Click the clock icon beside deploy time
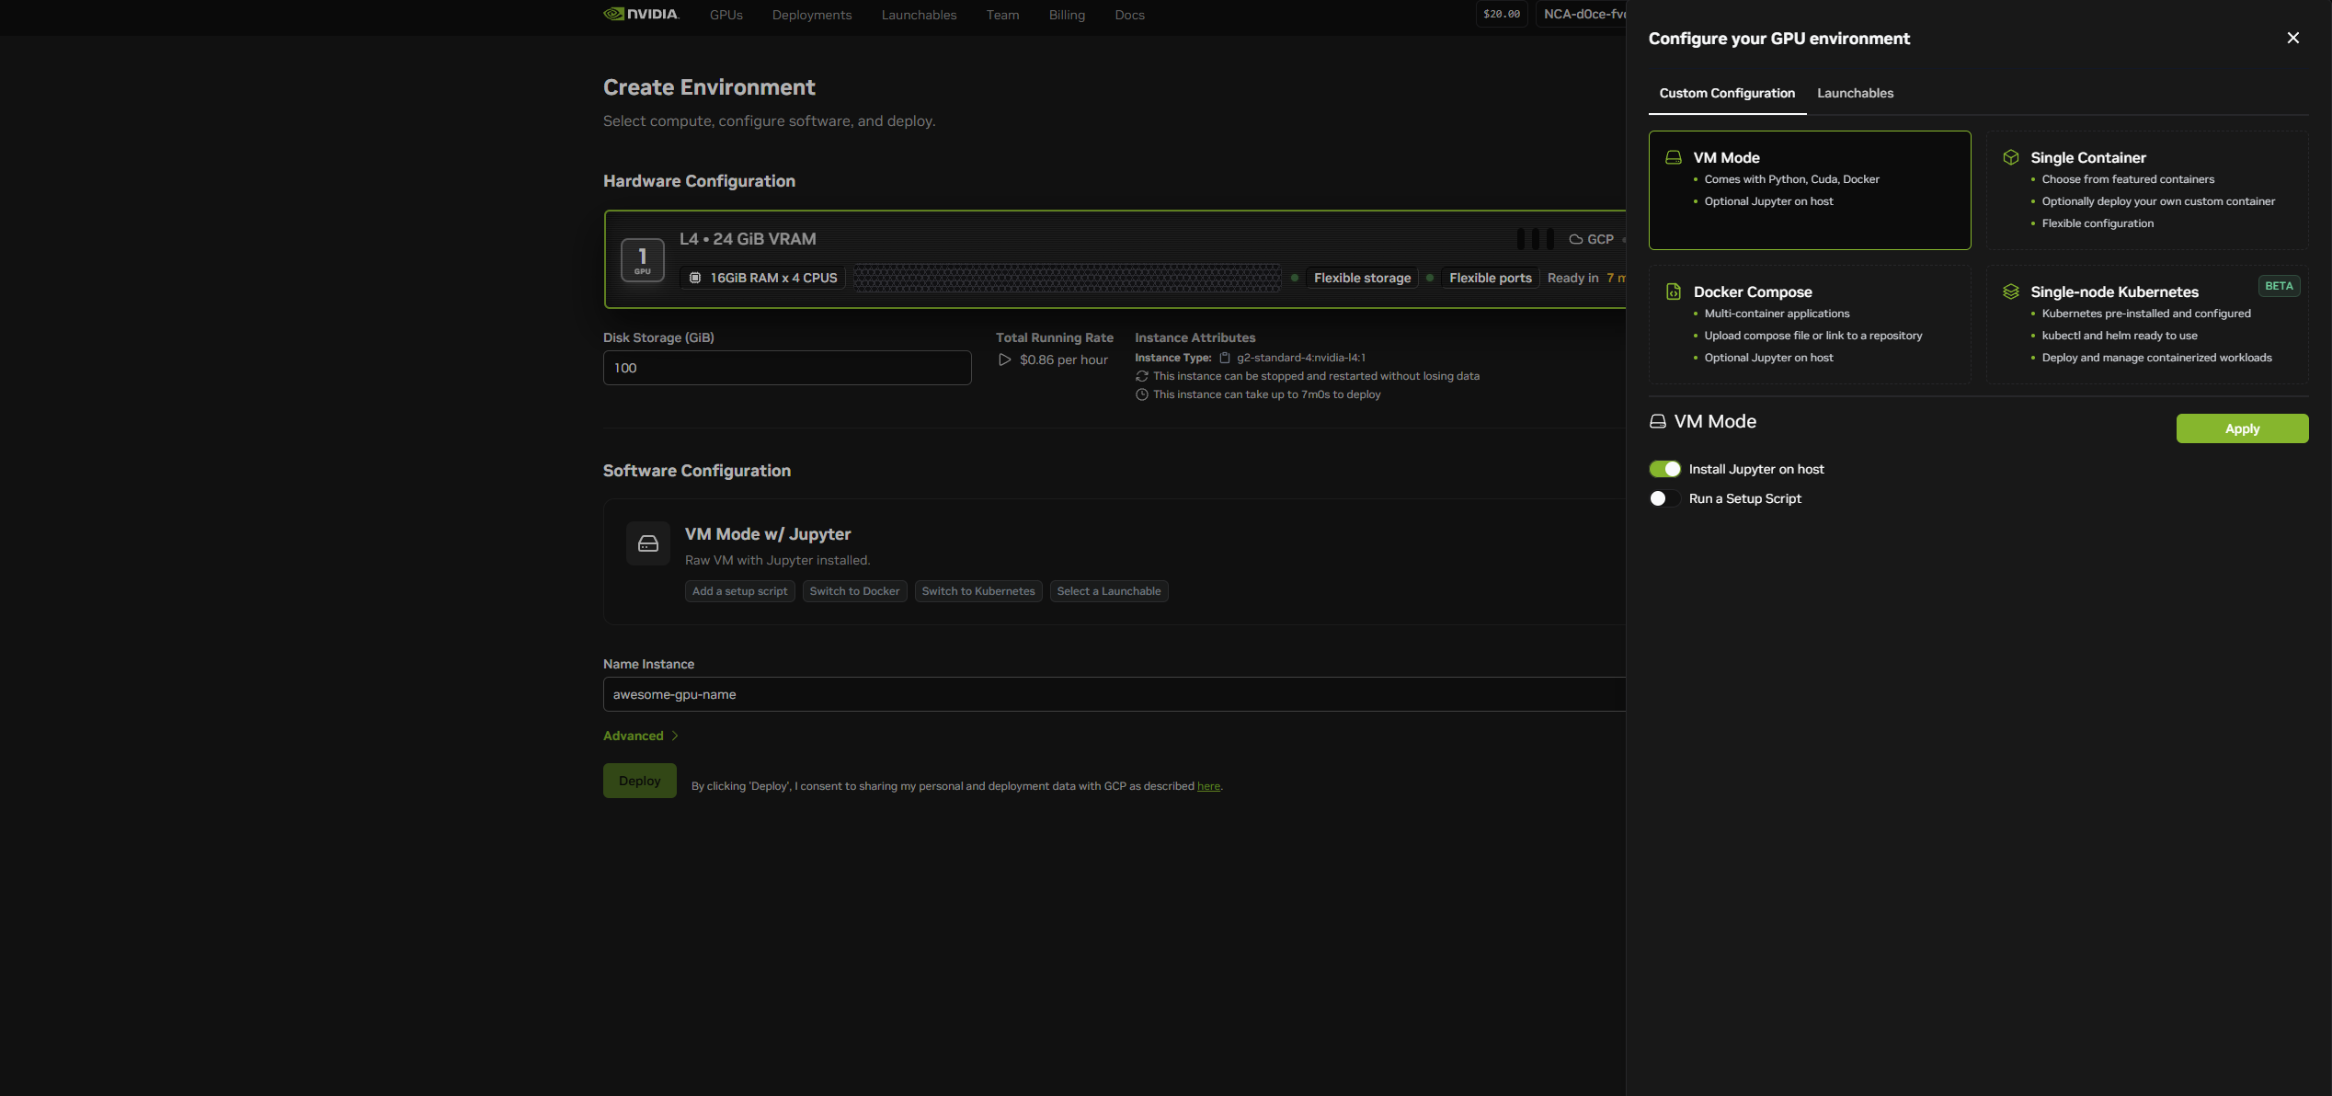This screenshot has width=2332, height=1096. coord(1141,394)
